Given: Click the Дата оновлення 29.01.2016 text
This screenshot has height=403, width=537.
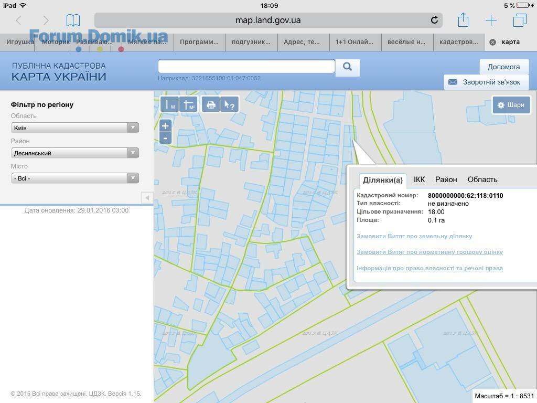Looking at the screenshot, I should [x=77, y=210].
